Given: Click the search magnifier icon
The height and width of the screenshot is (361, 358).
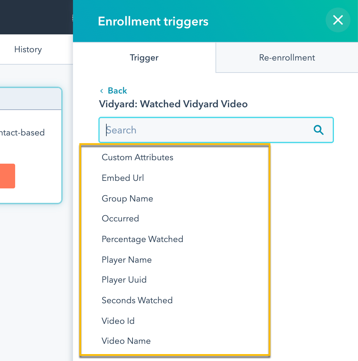Looking at the screenshot, I should coord(319,130).
